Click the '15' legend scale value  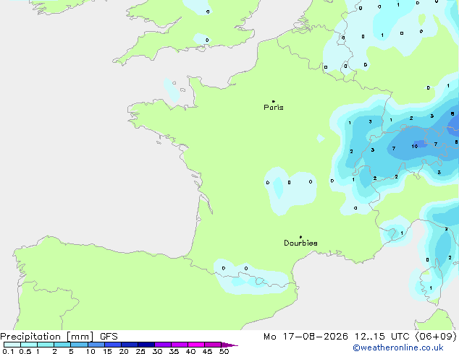(107, 351)
